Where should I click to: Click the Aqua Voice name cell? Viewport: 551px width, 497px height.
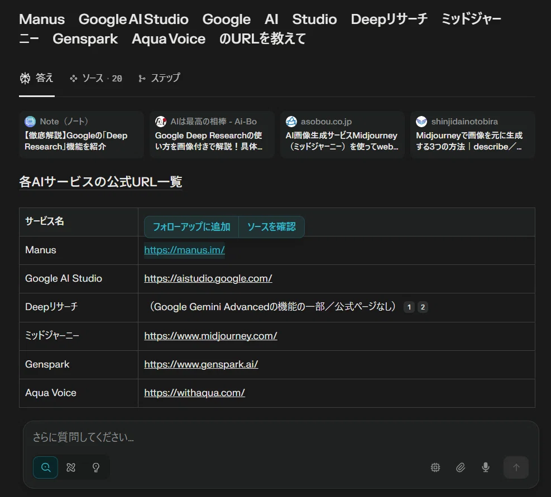click(x=79, y=393)
